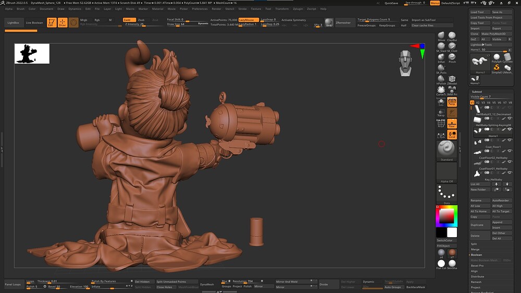521x293 pixels.
Task: Toggle Zadd sculpt mode
Action: tap(129, 20)
